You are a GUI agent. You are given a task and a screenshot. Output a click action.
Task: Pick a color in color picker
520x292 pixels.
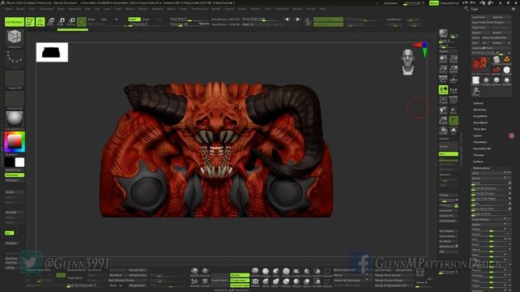pos(15,142)
